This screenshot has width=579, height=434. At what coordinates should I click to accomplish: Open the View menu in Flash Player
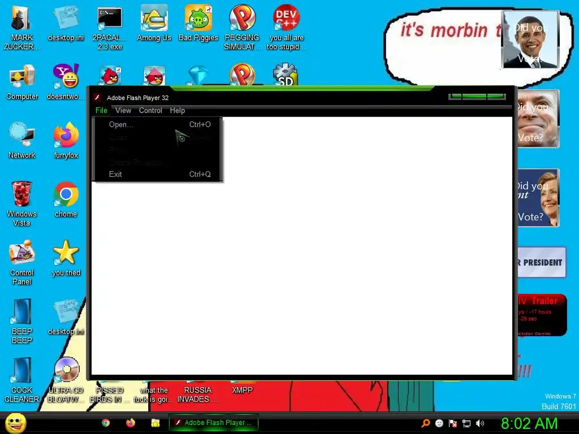coord(123,110)
